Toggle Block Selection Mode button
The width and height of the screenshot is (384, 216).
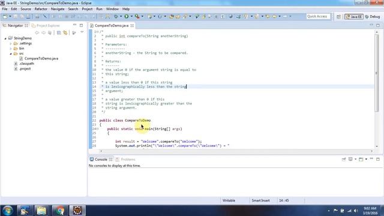coord(216,16)
